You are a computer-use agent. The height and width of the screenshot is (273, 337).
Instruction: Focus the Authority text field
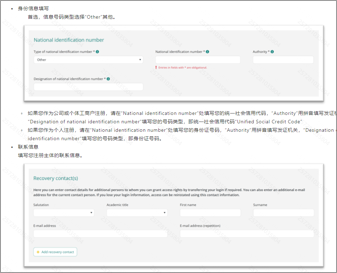coord(283,60)
